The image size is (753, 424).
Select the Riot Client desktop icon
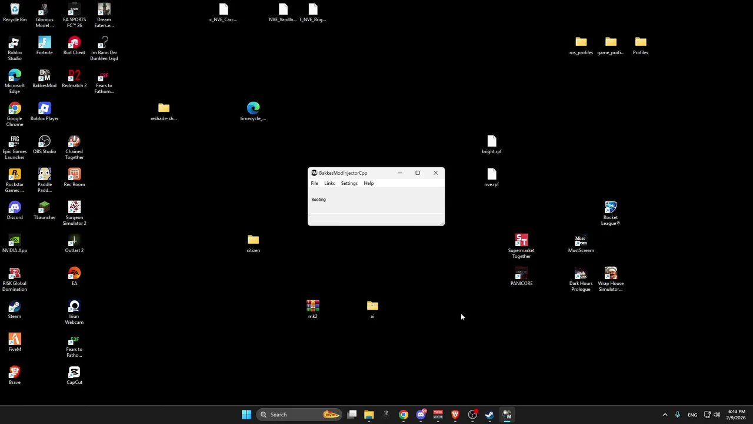click(x=74, y=46)
